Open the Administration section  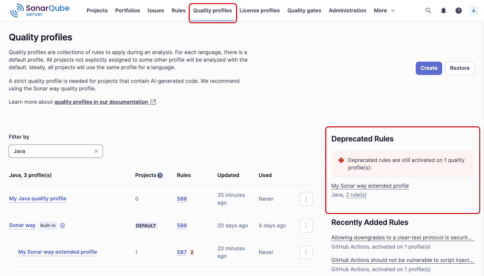coord(347,10)
